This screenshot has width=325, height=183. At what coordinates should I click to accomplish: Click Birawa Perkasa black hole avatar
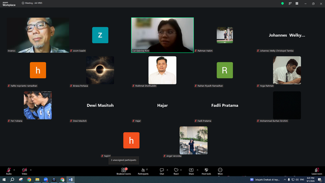100,70
